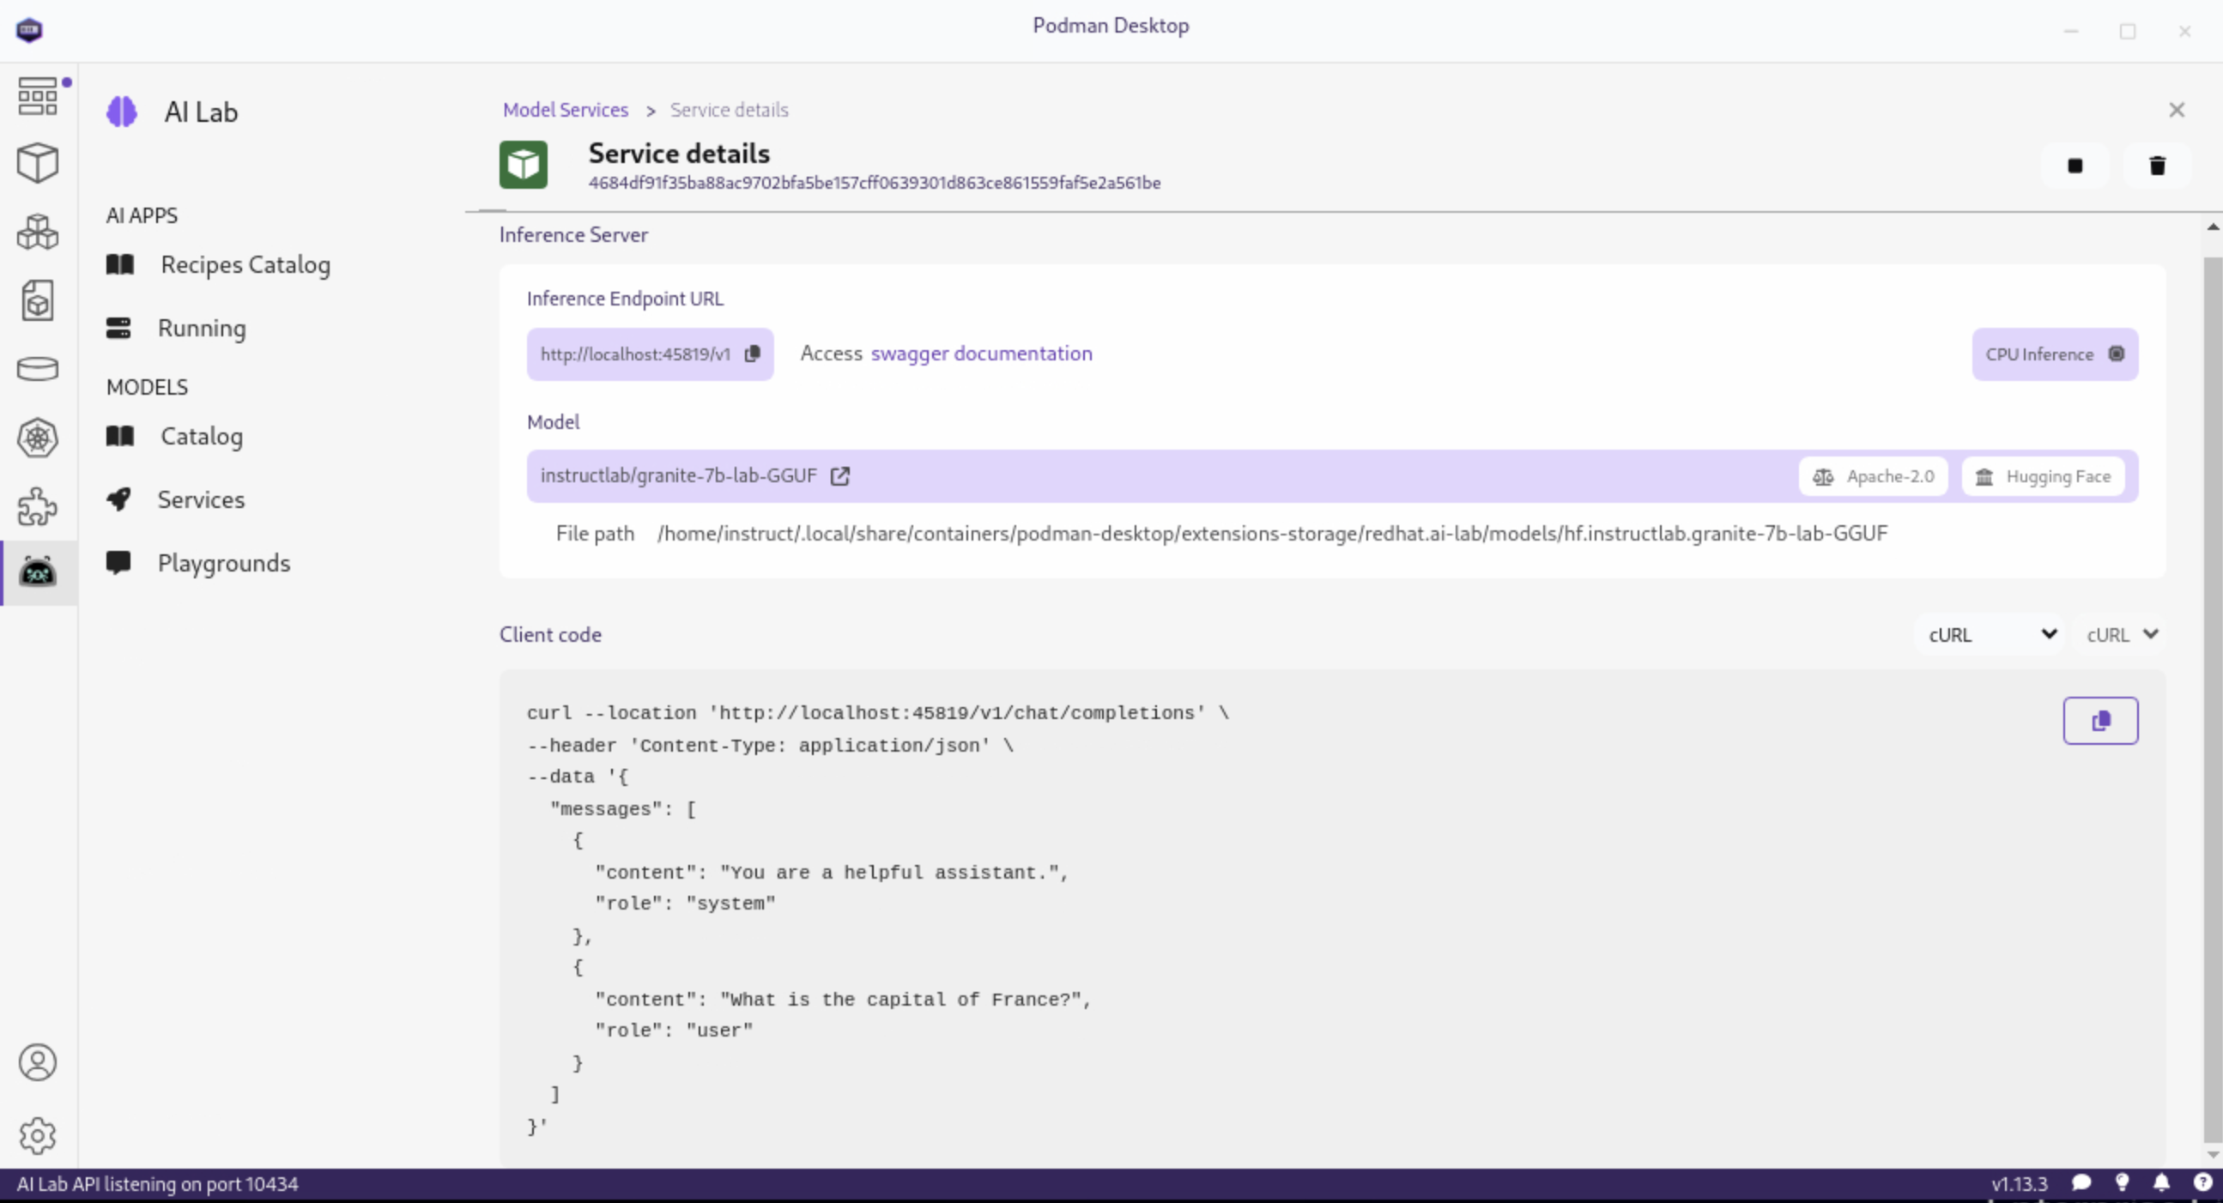Expand the second cURL variant dropdown

coord(2121,635)
